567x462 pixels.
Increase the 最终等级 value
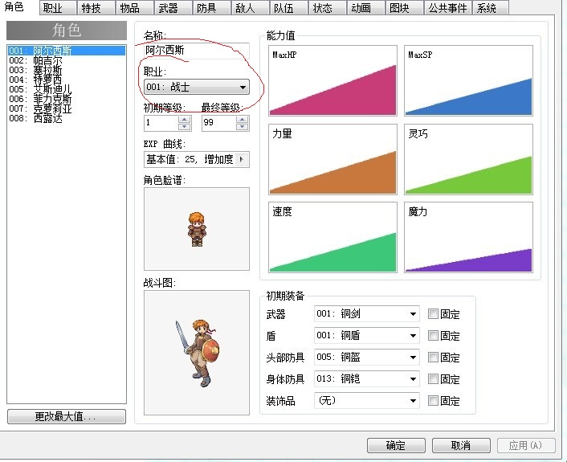[x=243, y=120]
